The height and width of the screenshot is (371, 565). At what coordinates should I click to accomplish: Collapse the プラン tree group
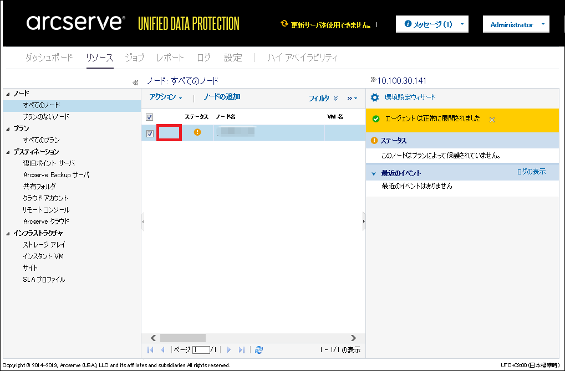click(x=8, y=129)
